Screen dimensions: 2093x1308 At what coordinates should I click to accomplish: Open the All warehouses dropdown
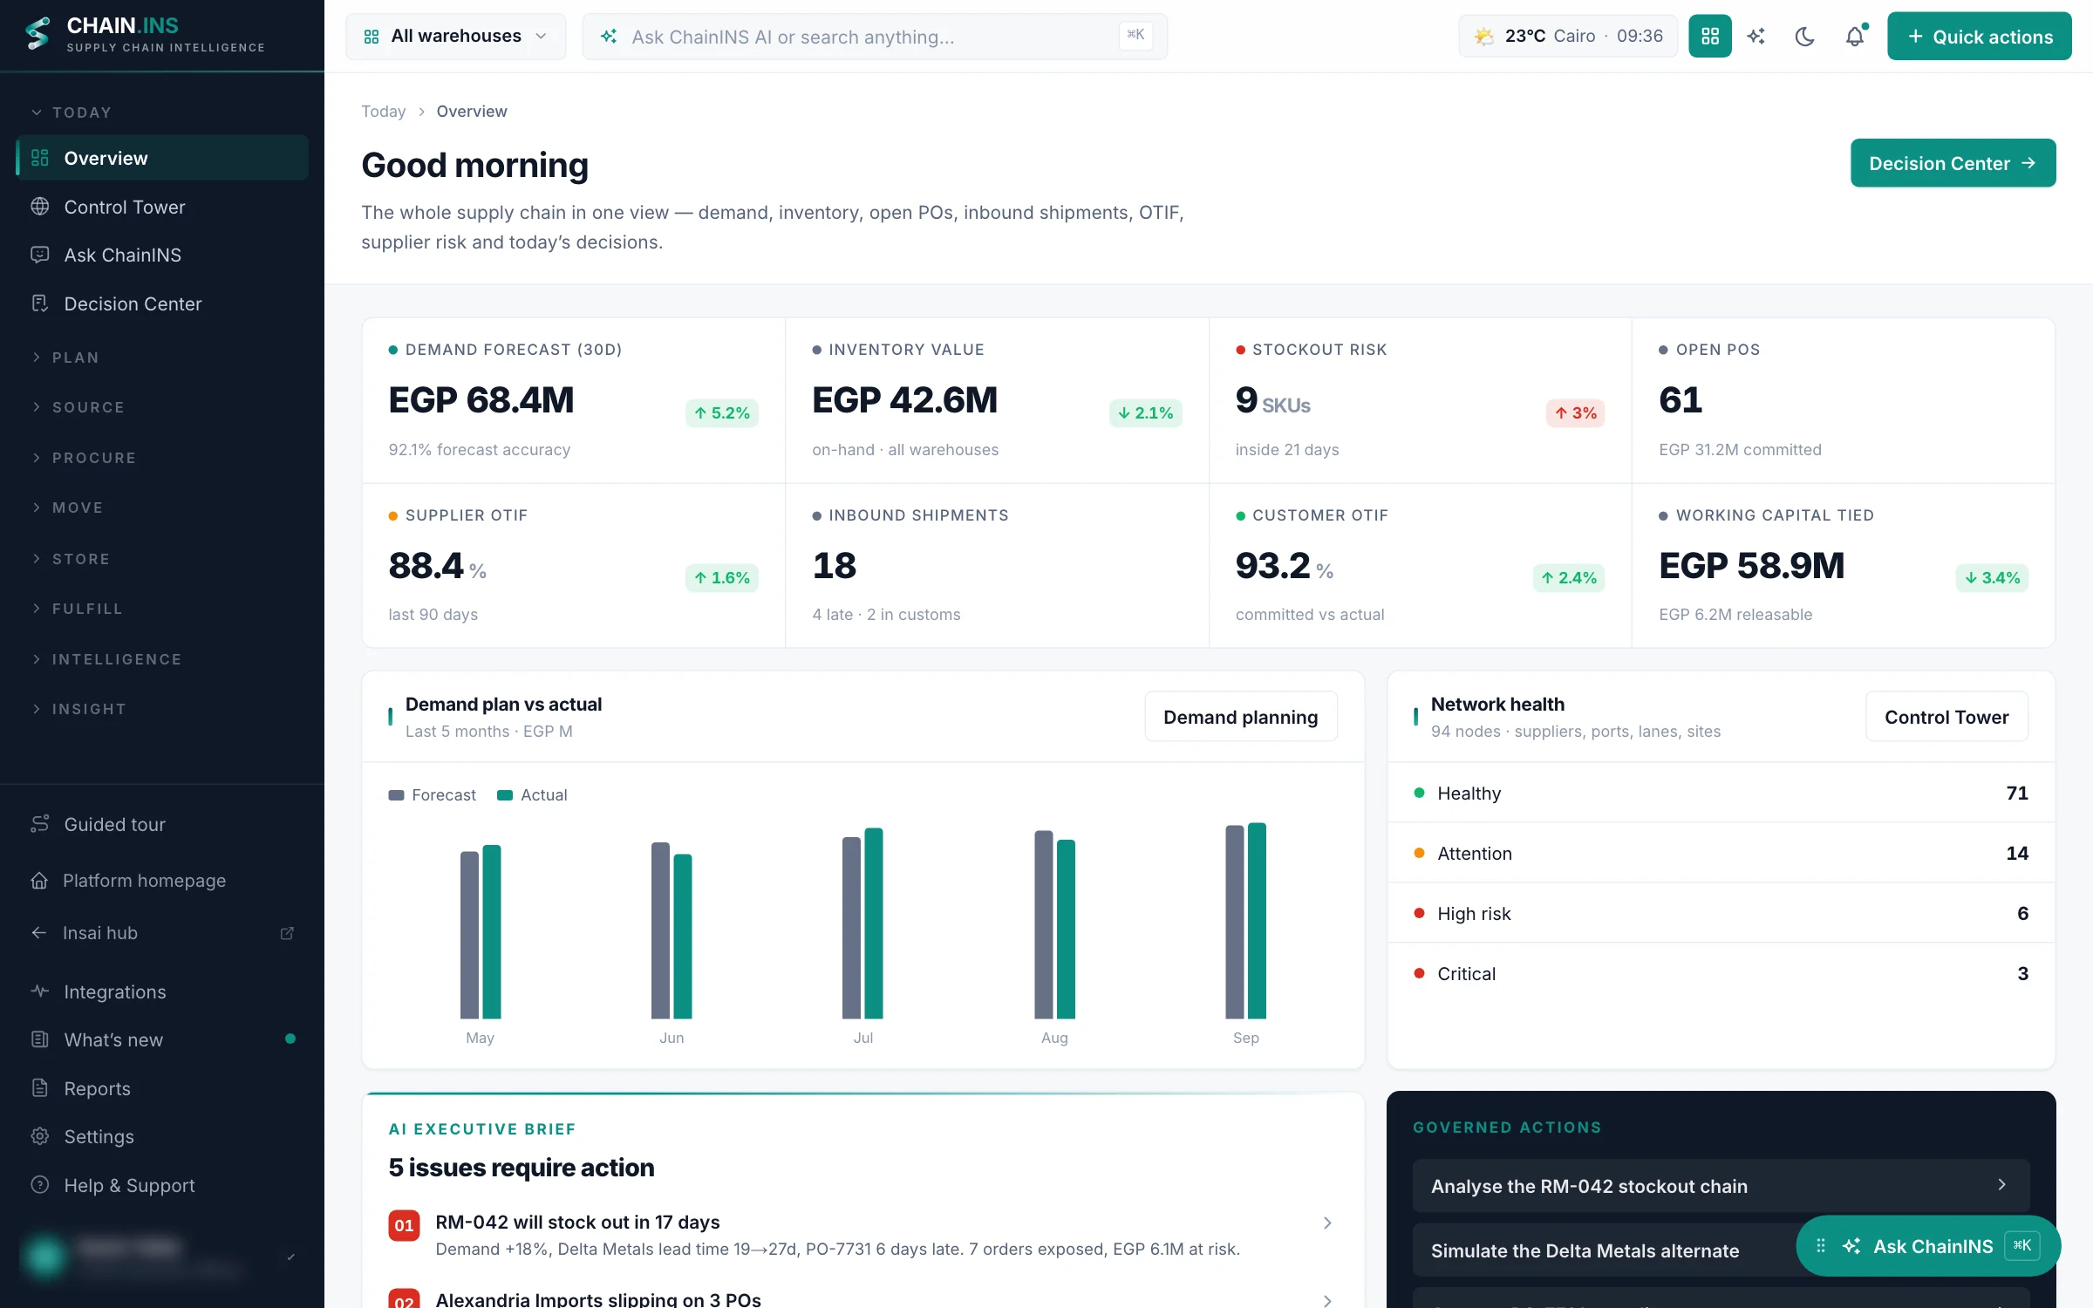point(456,37)
